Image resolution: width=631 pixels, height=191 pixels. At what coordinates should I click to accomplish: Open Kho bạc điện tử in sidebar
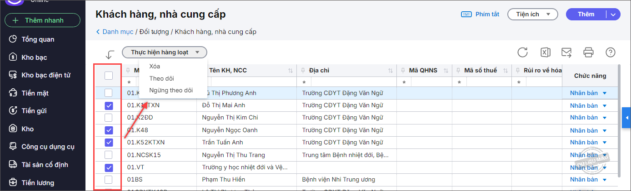tap(45, 75)
